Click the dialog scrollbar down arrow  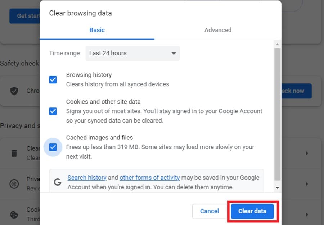click(277, 188)
